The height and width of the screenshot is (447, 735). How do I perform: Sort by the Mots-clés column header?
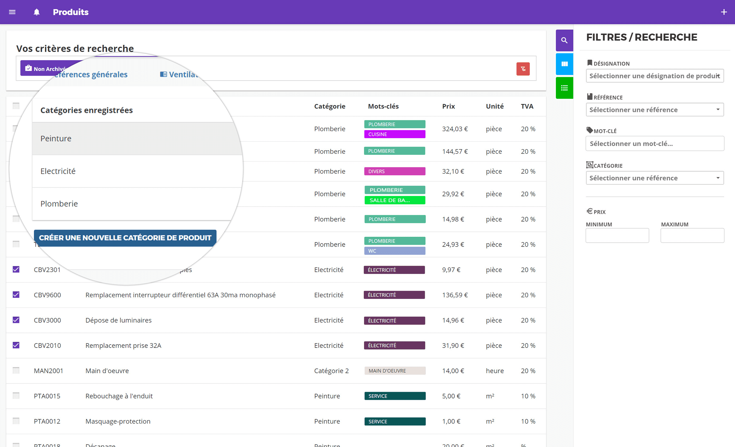click(x=383, y=106)
